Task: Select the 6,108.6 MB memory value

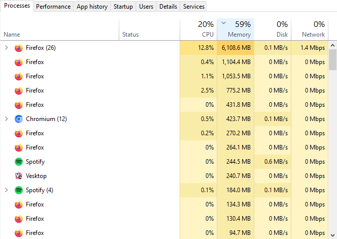Action: (x=236, y=48)
